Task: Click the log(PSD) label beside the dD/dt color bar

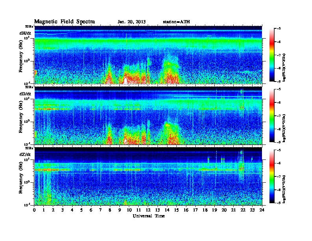Action: pos(284,128)
